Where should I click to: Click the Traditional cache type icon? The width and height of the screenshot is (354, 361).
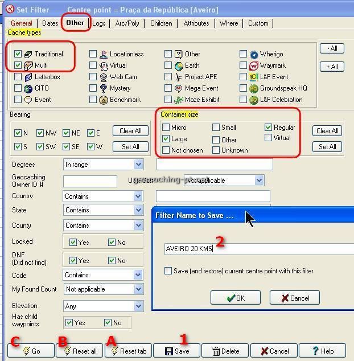point(28,54)
